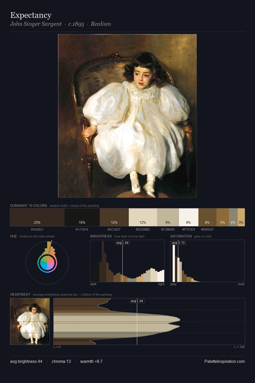The width and height of the screenshot is (255, 383).
Task: Click the brightness histogram chart
Action: click(127, 261)
